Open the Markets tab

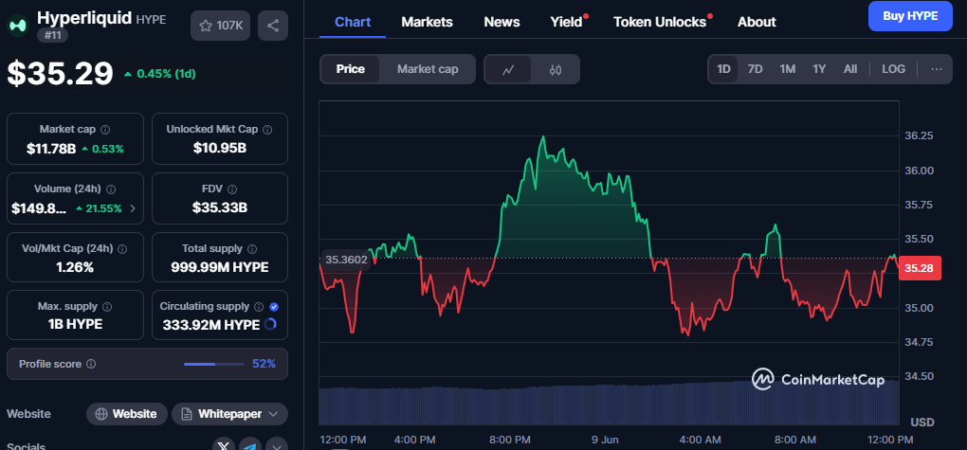[427, 22]
